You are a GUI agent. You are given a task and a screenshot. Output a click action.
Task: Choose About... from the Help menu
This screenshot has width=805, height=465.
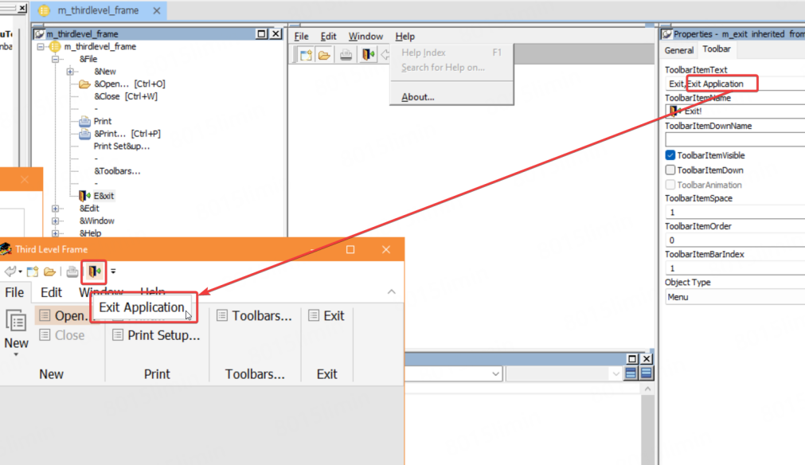(x=418, y=97)
